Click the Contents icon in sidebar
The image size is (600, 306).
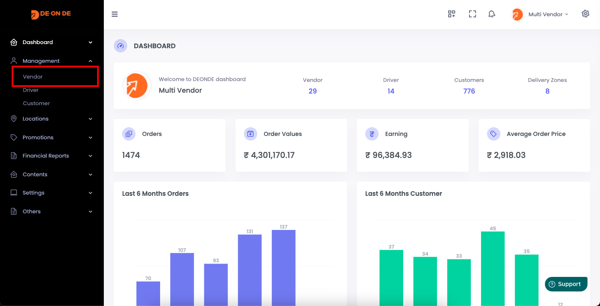[14, 175]
